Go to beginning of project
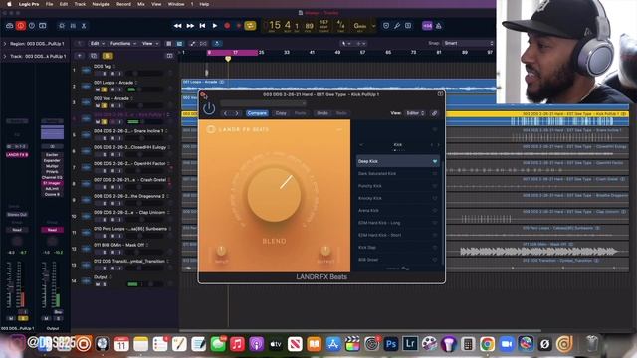The width and height of the screenshot is (637, 358). click(x=202, y=26)
